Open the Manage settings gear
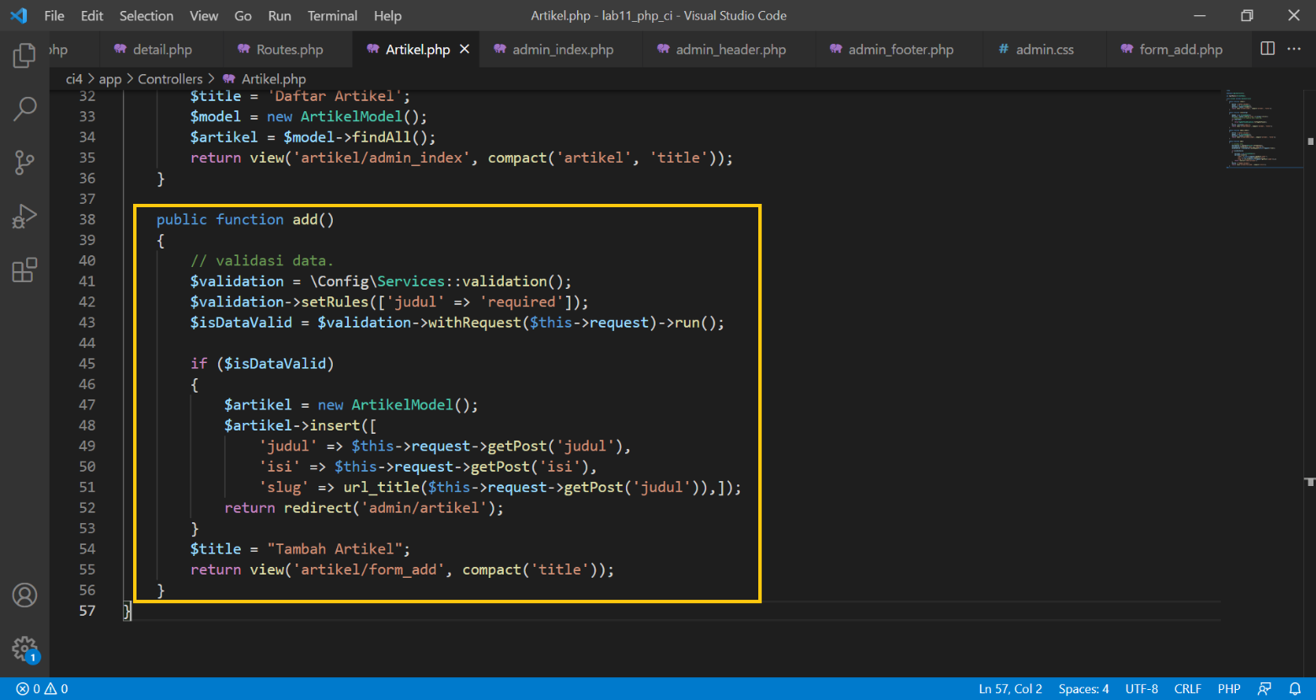This screenshot has height=700, width=1316. pos(24,648)
